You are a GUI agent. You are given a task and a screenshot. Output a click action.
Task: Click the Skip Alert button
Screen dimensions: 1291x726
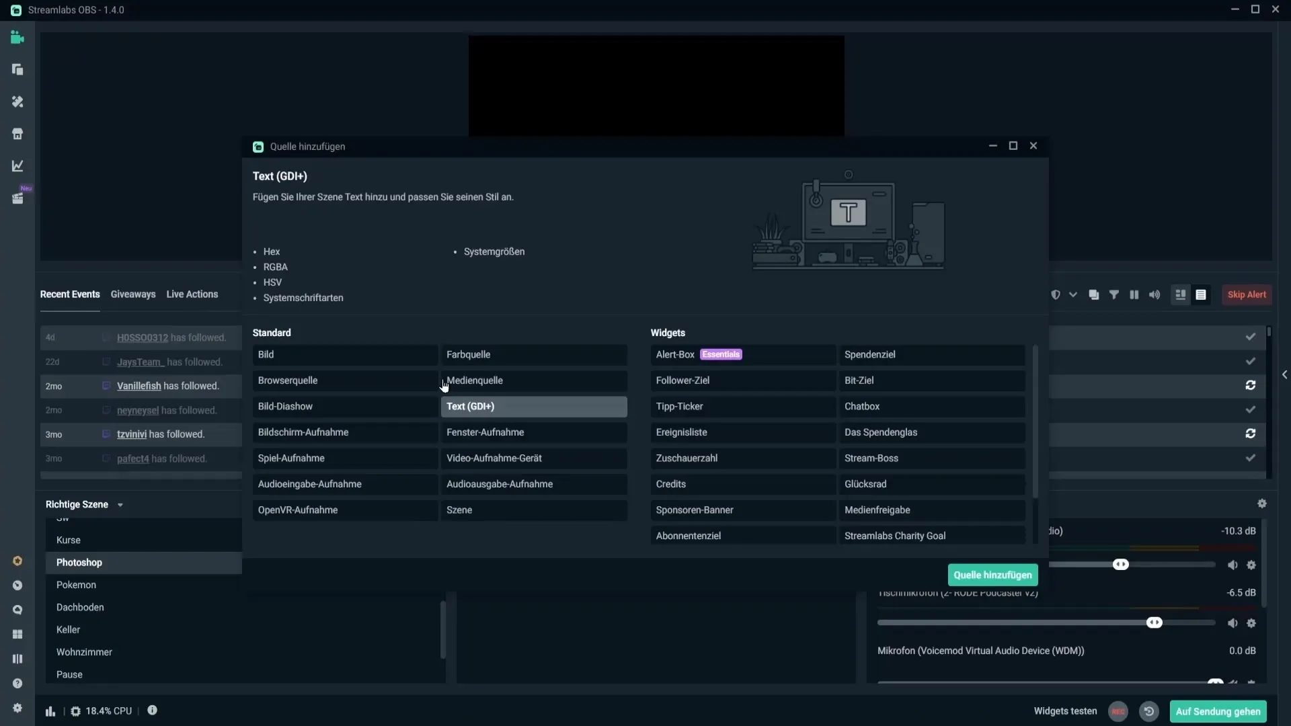pos(1247,294)
